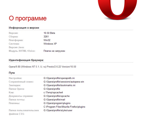The image size is (142, 116).
Task: Click the 'Идентификация браузера:' heading
Action: click(x=26, y=60)
